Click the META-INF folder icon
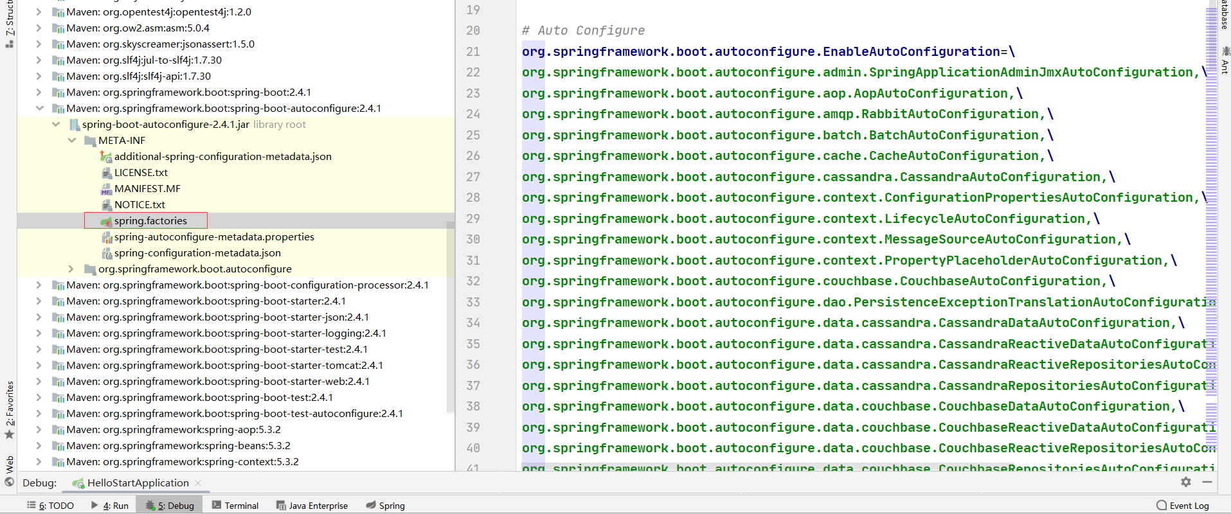 [x=91, y=141]
